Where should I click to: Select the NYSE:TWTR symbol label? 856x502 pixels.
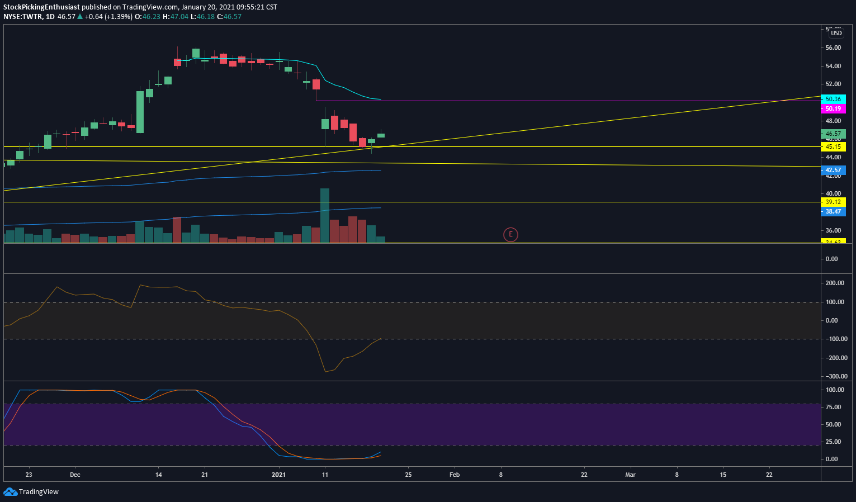(22, 17)
